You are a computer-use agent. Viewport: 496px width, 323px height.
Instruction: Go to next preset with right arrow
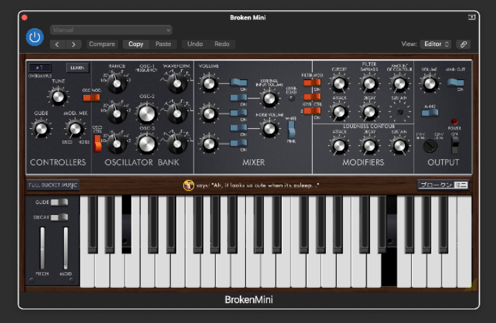pyautogui.click(x=74, y=44)
